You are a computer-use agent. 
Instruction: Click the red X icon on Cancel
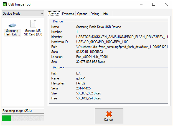click(x=109, y=114)
